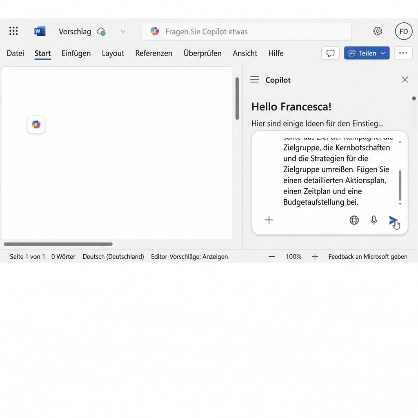
Task: Open comments using the speech bubble icon
Action: click(x=330, y=53)
